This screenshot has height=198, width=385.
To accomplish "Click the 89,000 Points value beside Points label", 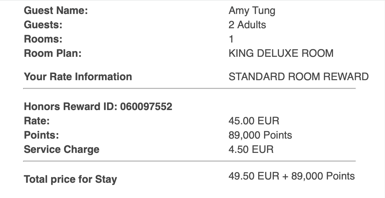I will coord(260,135).
